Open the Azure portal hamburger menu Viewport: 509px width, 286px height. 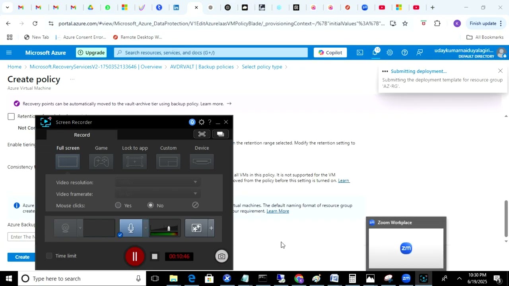tap(9, 52)
